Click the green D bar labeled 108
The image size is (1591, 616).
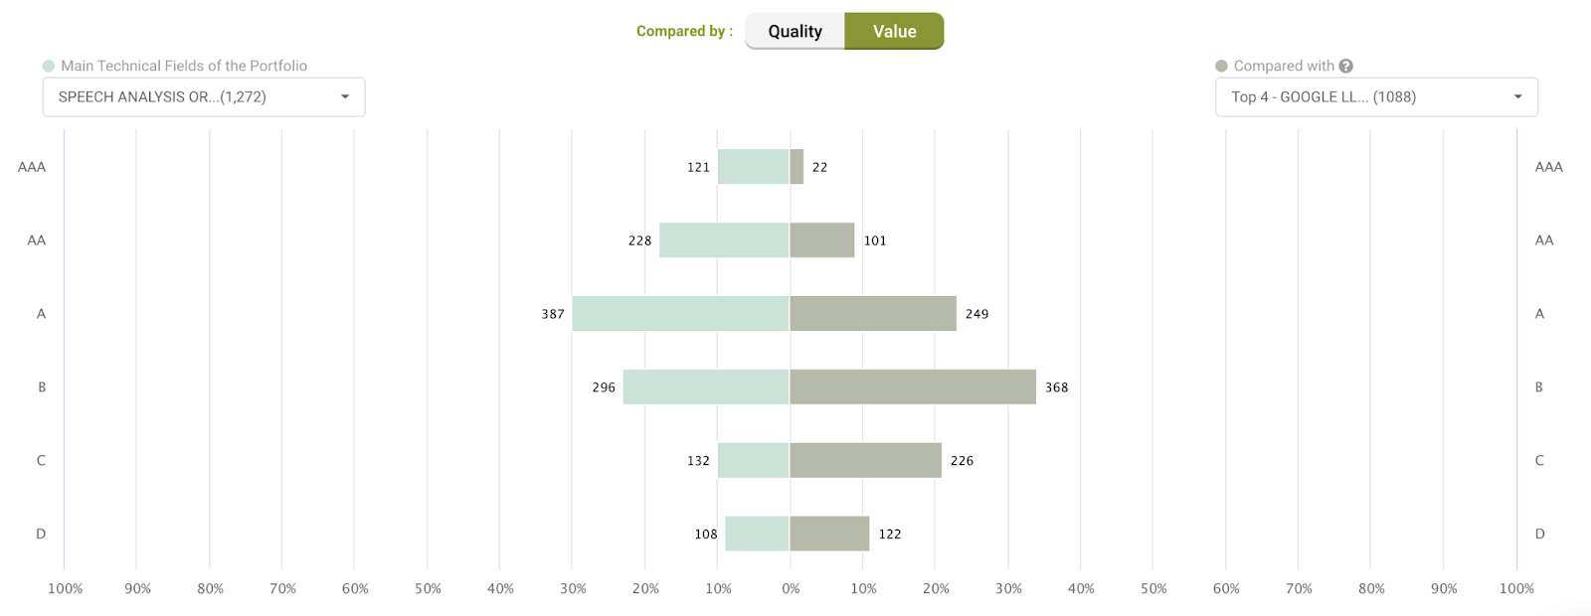point(757,534)
